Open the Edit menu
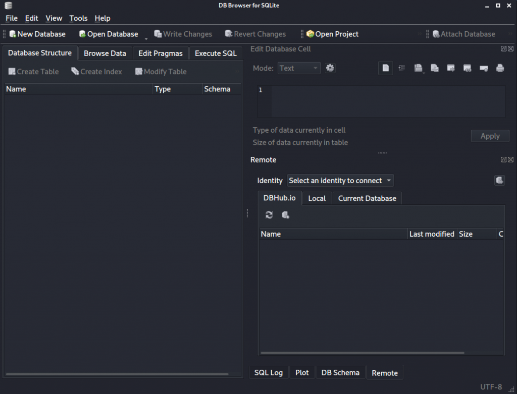Viewport: 517px width, 394px height. 32,18
